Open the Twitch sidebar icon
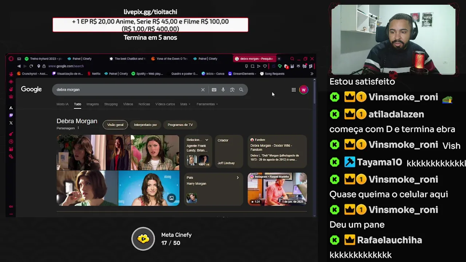466x262 pixels. click(11, 115)
